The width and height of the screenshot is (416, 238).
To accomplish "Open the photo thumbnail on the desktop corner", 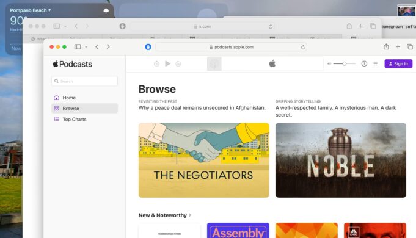I will pos(406,10).
